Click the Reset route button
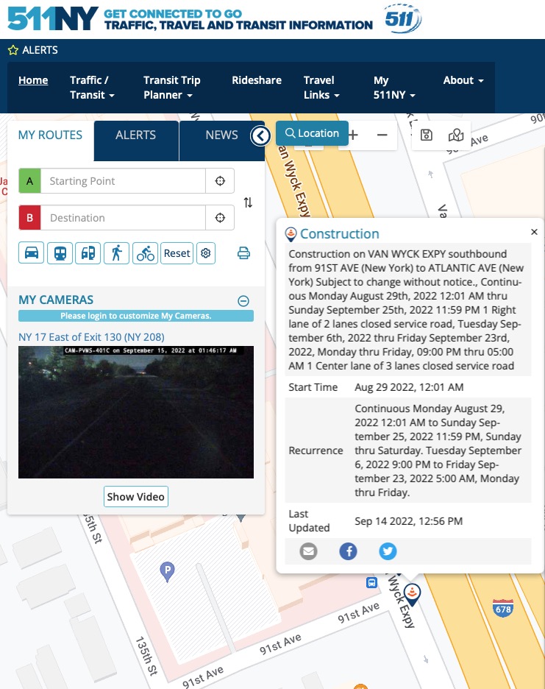The width and height of the screenshot is (545, 689). (x=177, y=253)
